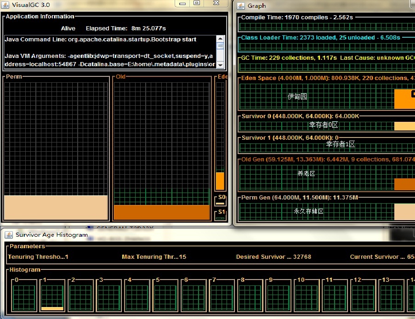Click the Graph window Java icon

point(240,6)
